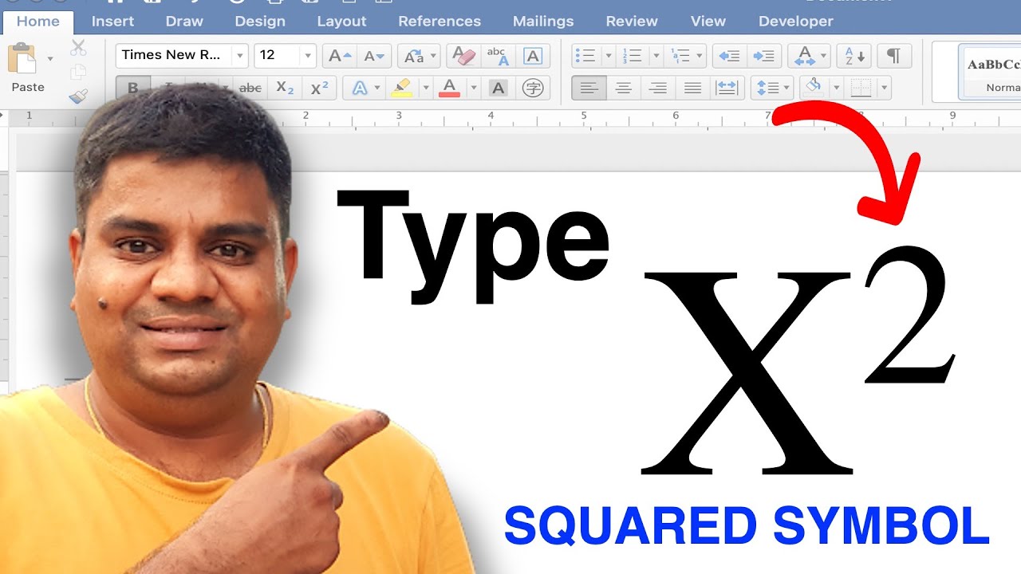Increase paragraph indent
The image size is (1021, 574).
[763, 56]
